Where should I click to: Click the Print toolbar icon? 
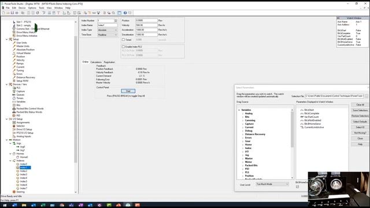[x=17, y=13]
